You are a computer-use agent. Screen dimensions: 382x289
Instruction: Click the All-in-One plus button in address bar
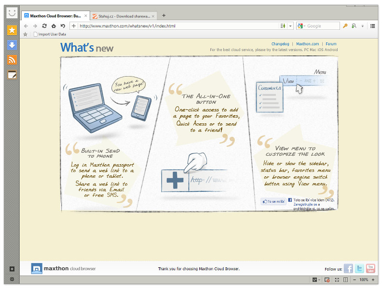tap(74, 26)
